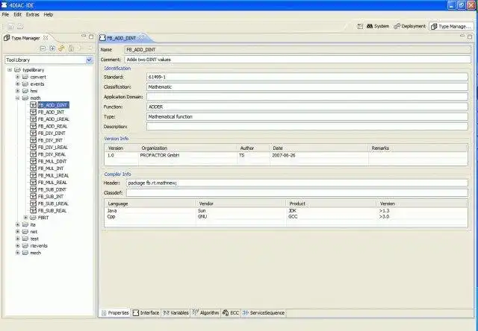
Task: Click the FB_DIV_DINT function block icon
Action: (33, 133)
